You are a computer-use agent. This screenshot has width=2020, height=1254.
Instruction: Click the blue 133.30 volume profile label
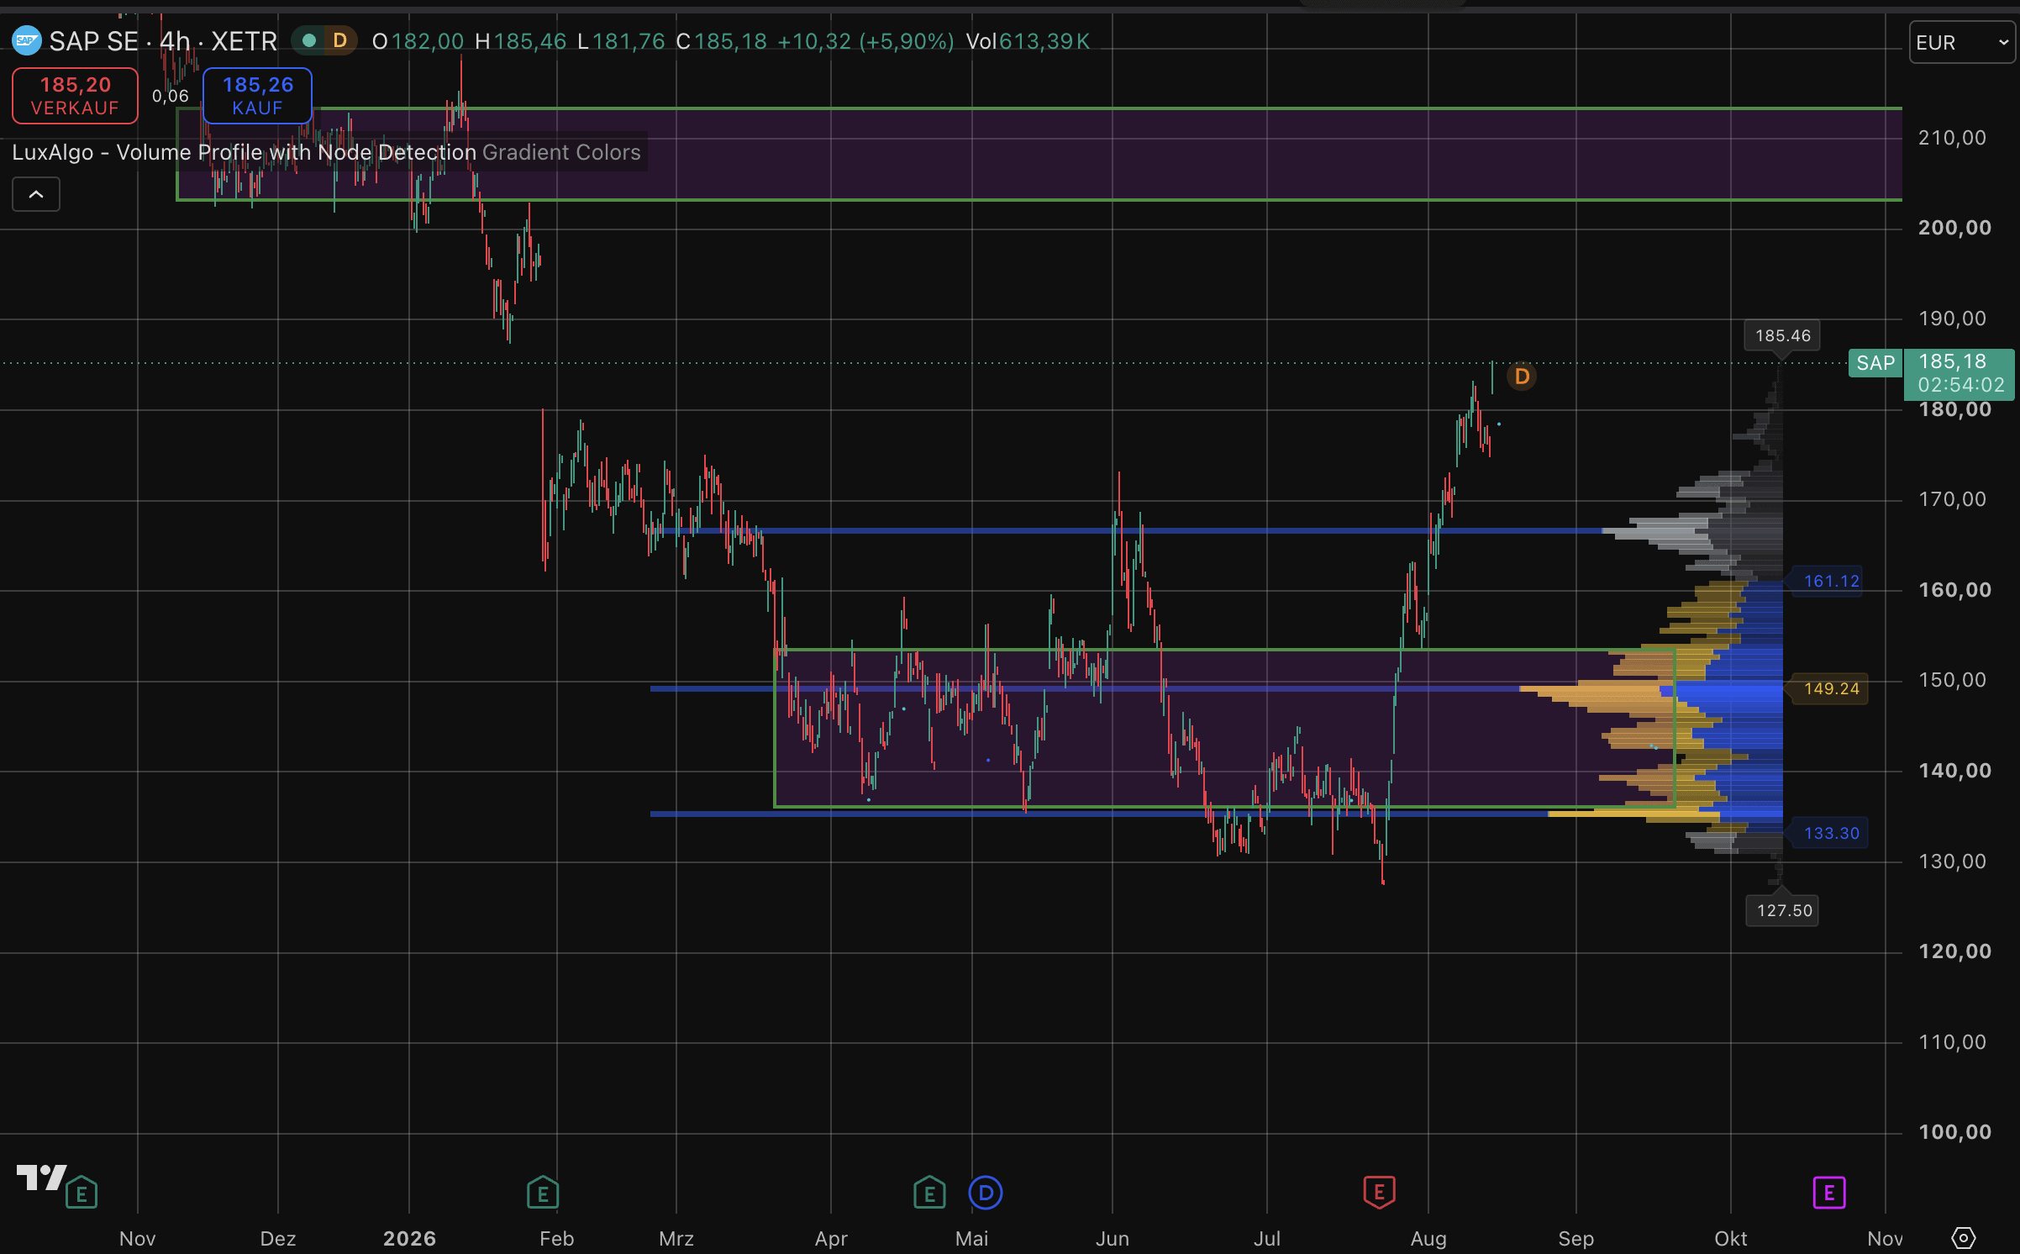[x=1831, y=833]
